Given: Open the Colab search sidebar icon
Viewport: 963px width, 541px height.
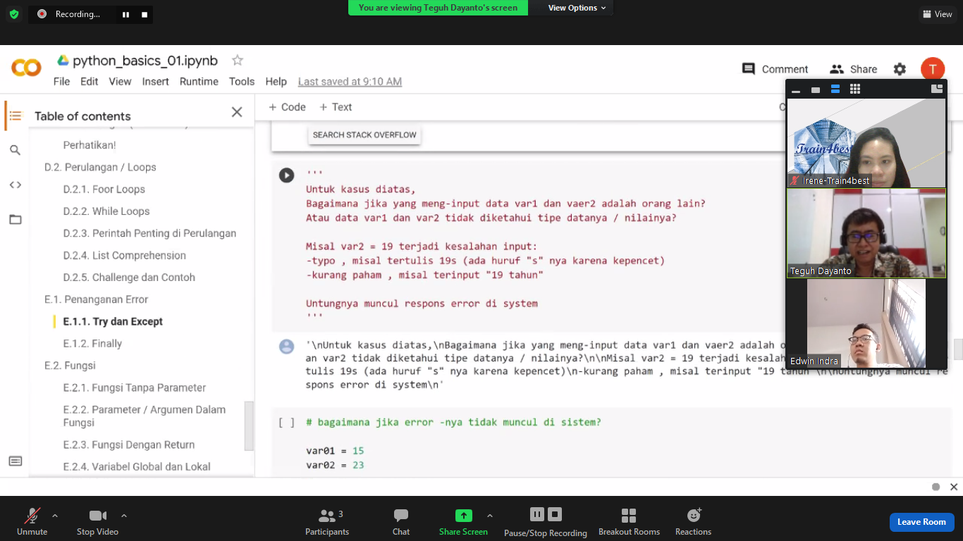Looking at the screenshot, I should pyautogui.click(x=16, y=150).
